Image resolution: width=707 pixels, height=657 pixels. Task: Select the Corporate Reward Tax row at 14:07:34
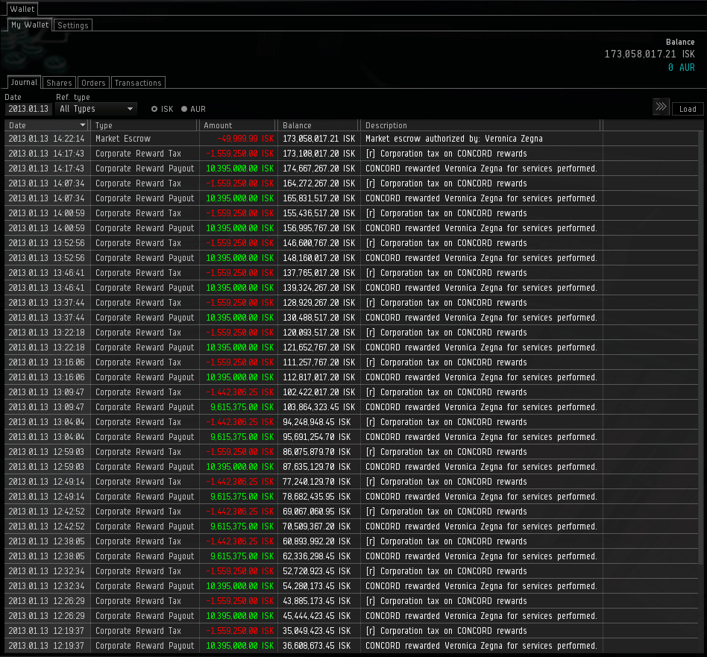click(351, 183)
